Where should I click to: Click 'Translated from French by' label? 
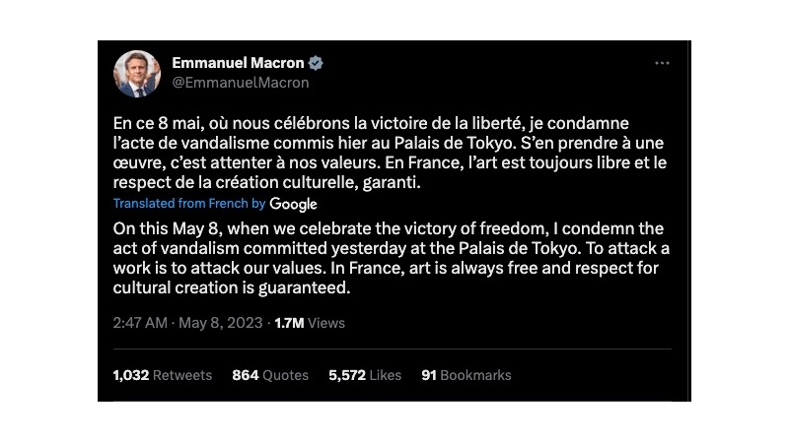click(189, 204)
